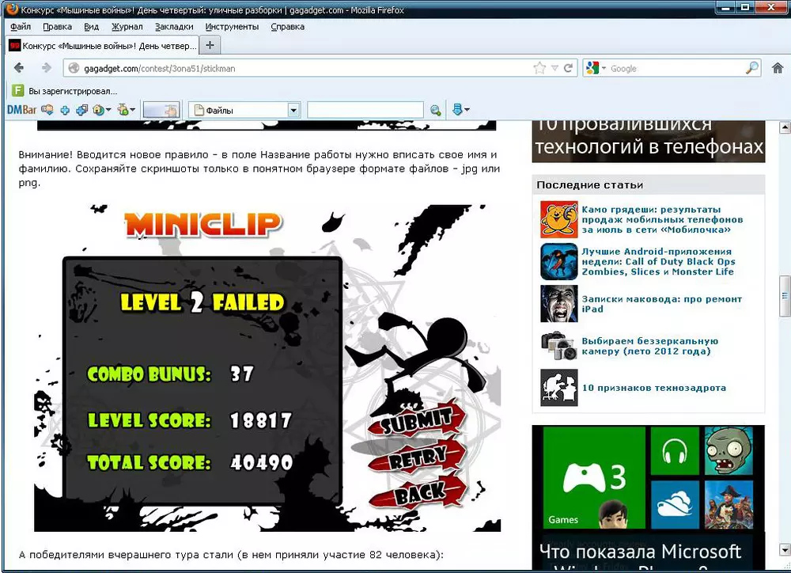Screen dimensions: 791x573
Task: Click the RETRY button in game image
Action: [418, 457]
